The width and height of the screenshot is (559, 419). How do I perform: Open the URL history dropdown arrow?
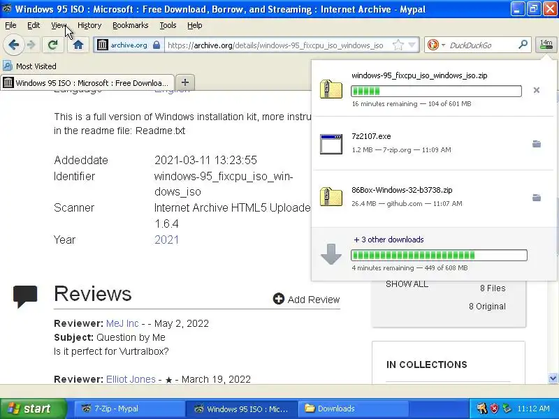(x=412, y=45)
